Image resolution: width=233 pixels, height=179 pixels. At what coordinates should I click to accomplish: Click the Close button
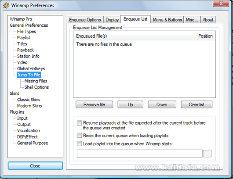[35, 166]
